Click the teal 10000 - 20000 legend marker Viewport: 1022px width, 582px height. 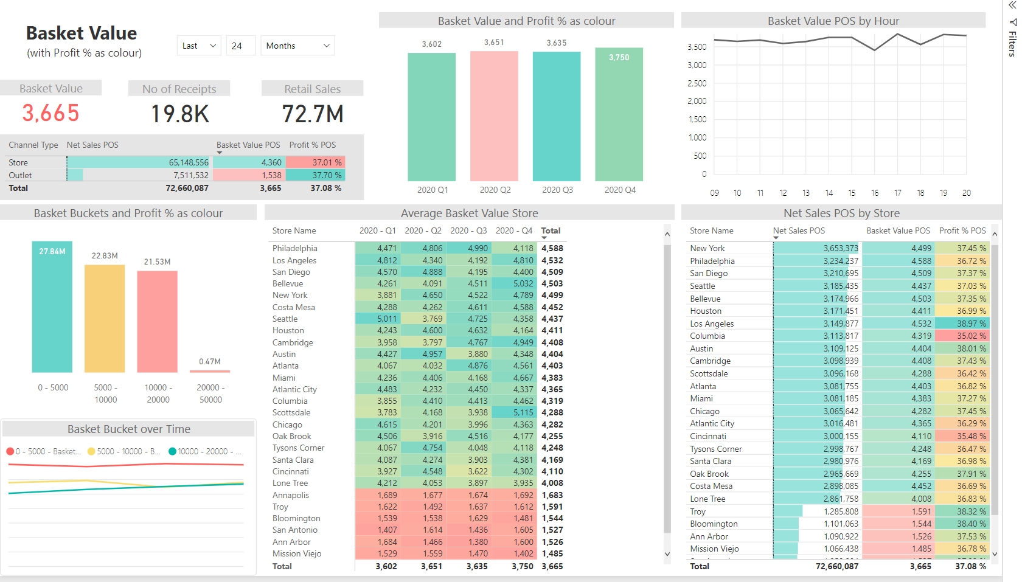(x=172, y=451)
